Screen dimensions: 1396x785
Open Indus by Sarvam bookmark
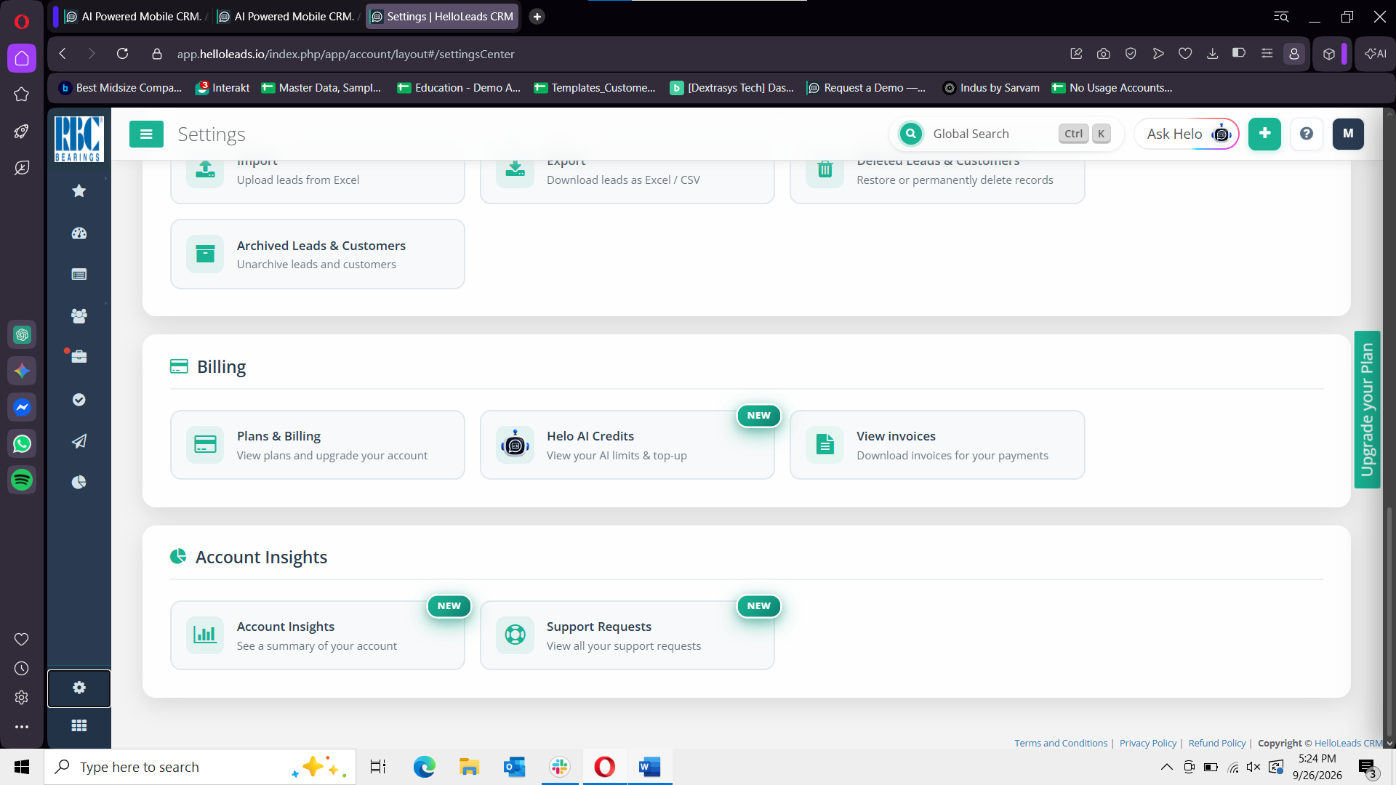pos(991,88)
